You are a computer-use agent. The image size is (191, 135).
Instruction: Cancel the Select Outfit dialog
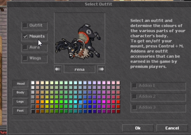[172, 128]
